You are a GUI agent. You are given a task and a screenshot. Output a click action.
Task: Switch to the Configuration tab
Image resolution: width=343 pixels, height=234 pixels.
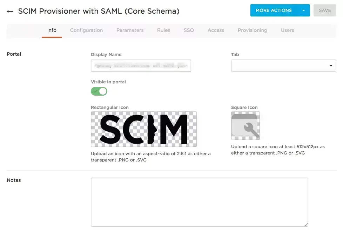pyautogui.click(x=86, y=30)
